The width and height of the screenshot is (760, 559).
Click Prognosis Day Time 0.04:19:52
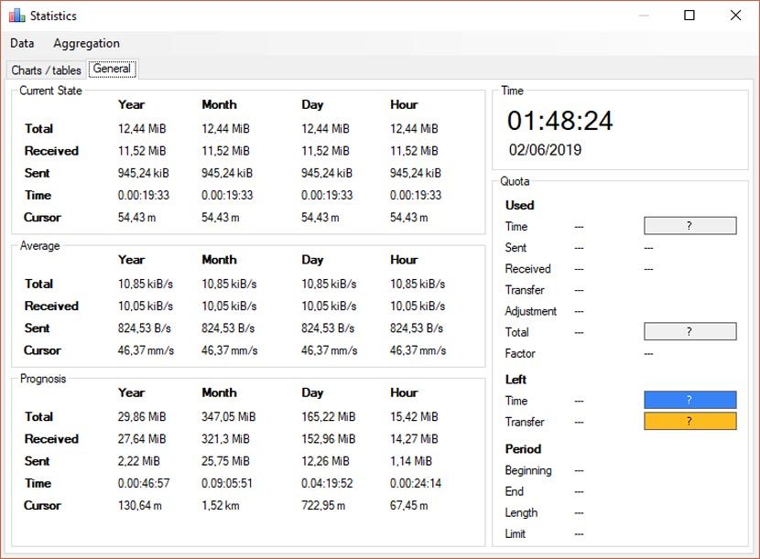[x=327, y=483]
